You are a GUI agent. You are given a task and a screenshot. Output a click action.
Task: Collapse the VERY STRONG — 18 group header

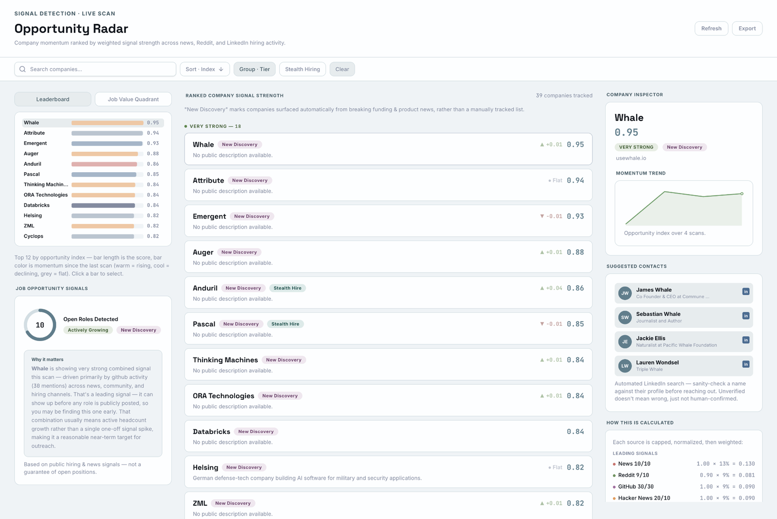(x=213, y=126)
